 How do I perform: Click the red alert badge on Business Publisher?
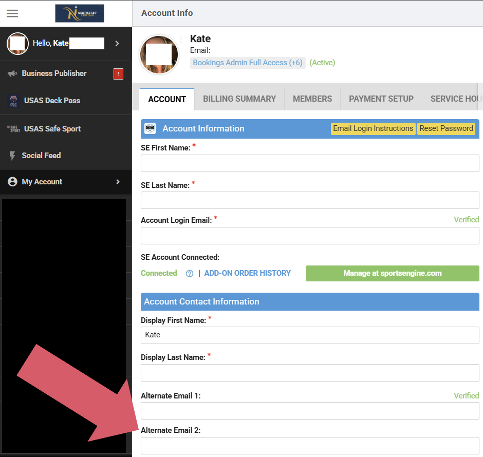[x=118, y=74]
